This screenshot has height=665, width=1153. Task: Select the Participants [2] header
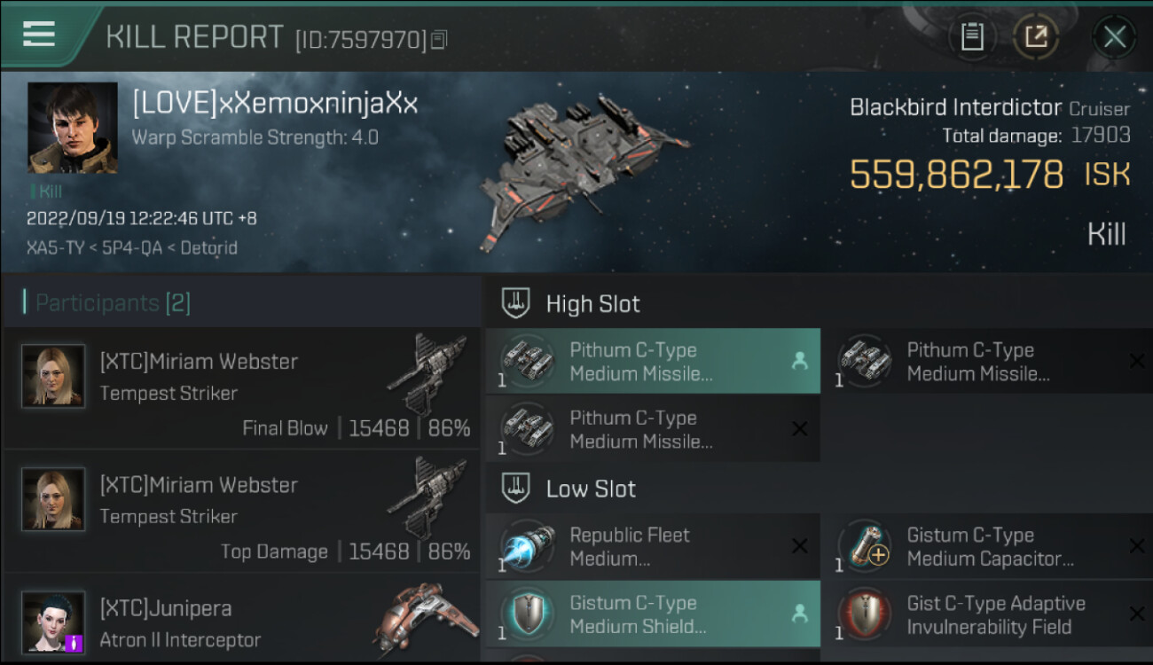click(x=113, y=303)
